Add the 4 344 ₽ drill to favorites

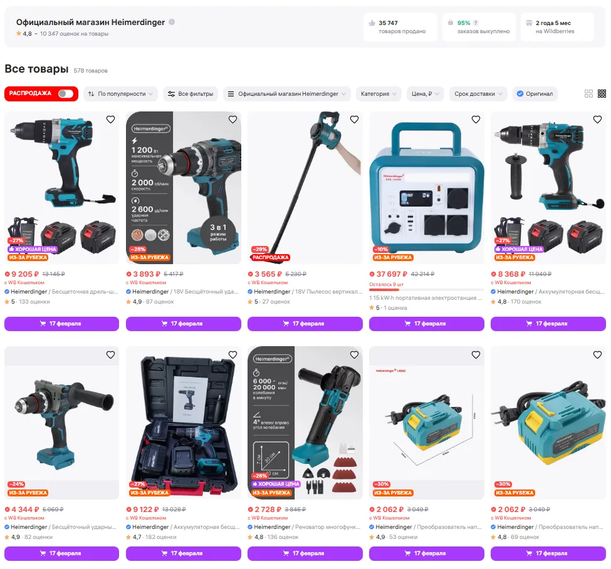[x=111, y=354]
